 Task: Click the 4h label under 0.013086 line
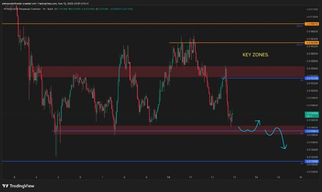pyautogui.click(x=302, y=164)
